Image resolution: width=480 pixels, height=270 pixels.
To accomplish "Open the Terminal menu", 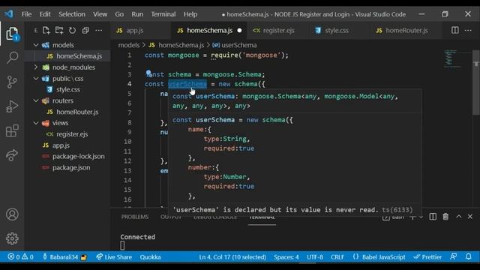I will click(x=163, y=14).
